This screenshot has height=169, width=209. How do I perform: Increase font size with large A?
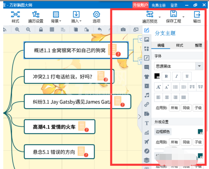coord(158,87)
